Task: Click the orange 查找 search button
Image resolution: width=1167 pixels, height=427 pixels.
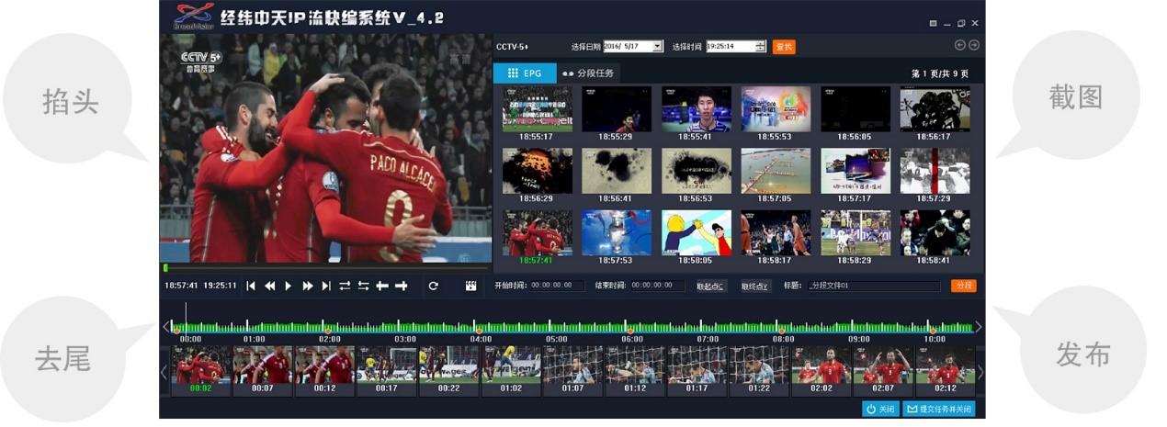Action: point(784,47)
